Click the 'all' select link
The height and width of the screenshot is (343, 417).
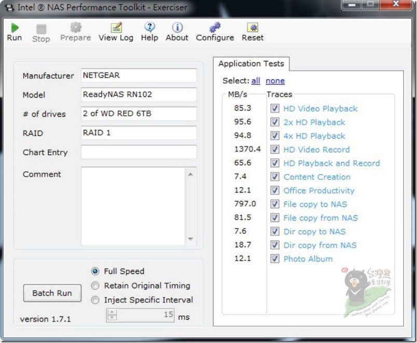click(256, 81)
